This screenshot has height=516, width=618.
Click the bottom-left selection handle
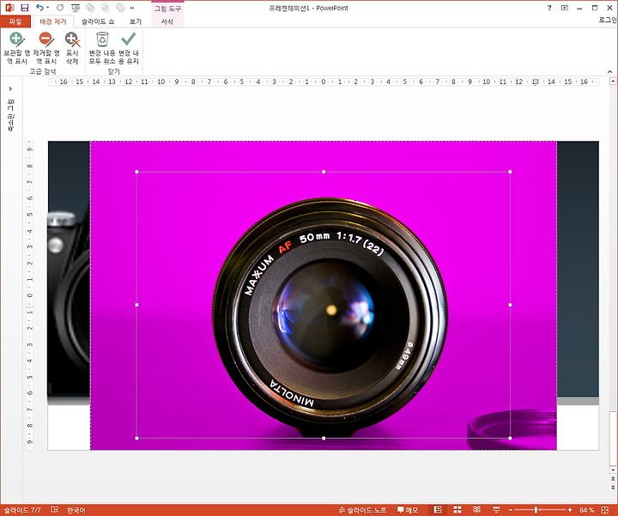tap(136, 438)
